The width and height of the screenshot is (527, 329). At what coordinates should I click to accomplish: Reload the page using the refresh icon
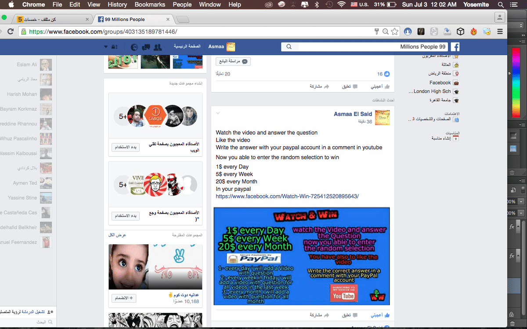(10, 32)
